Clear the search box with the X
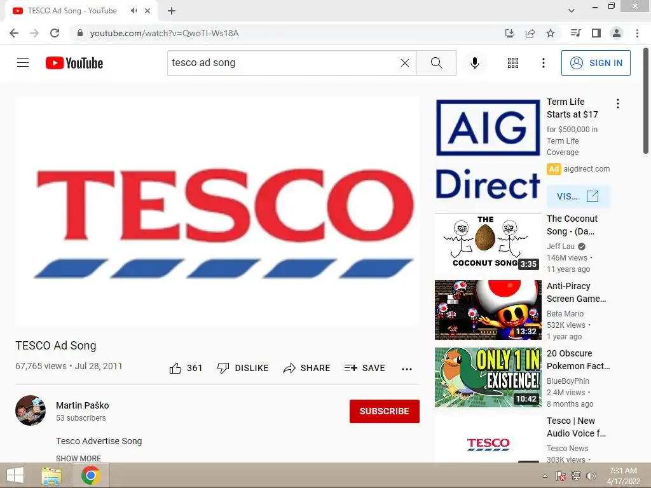Image resolution: width=651 pixels, height=488 pixels. point(405,63)
